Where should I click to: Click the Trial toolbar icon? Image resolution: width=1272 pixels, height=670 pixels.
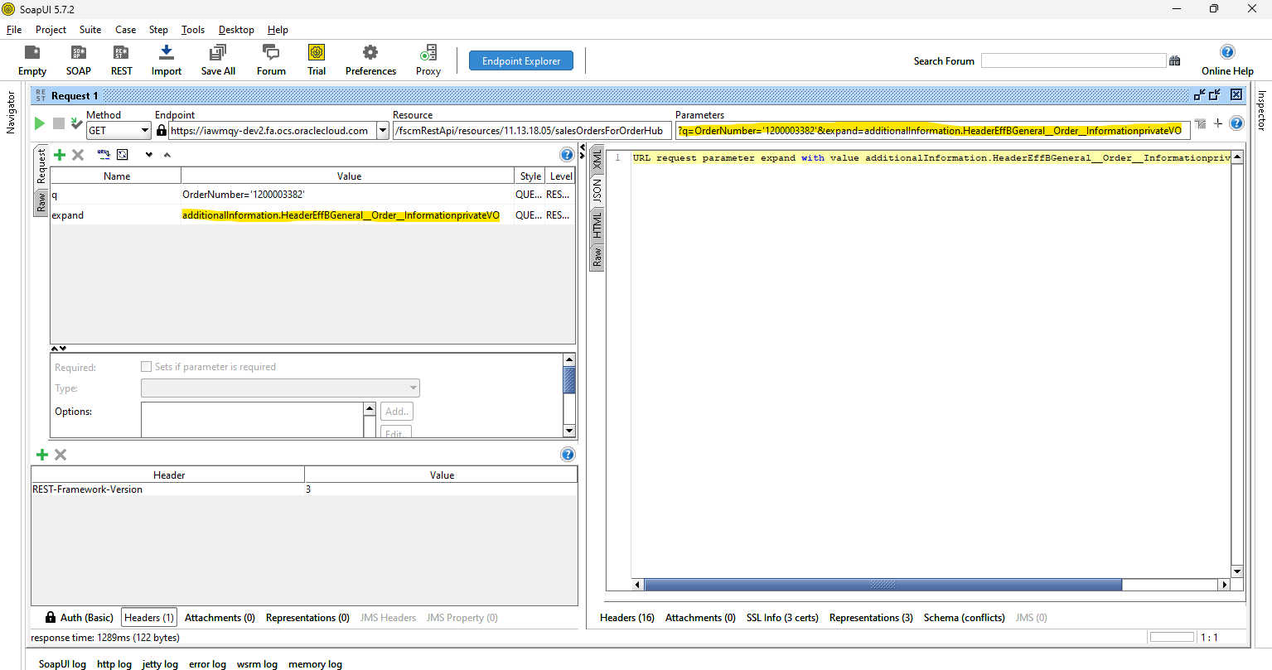pyautogui.click(x=317, y=60)
